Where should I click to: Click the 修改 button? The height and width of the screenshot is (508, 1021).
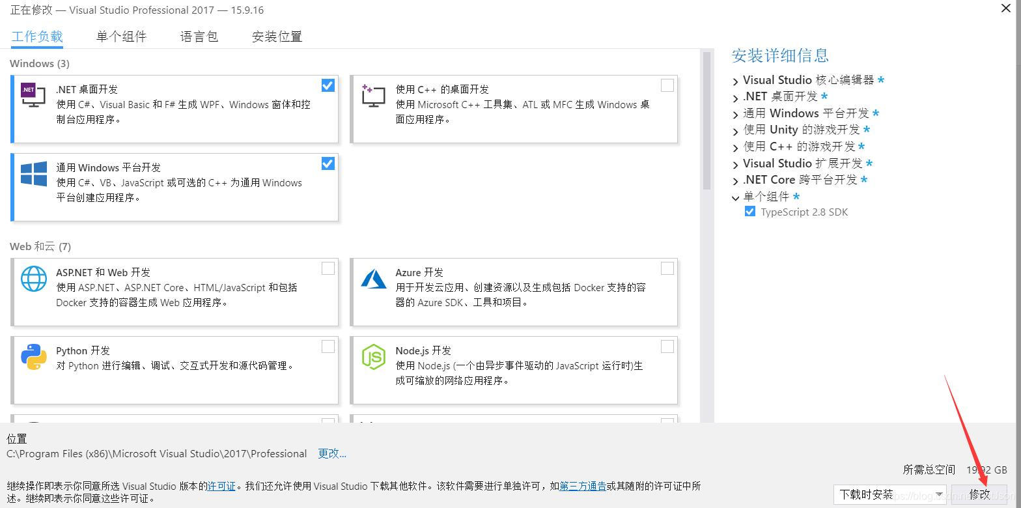click(x=979, y=494)
